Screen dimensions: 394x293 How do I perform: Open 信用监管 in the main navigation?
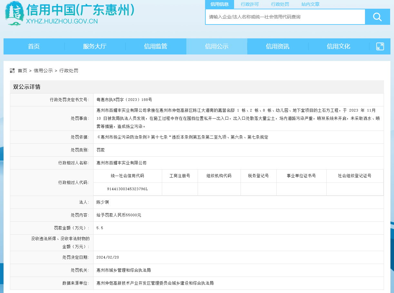tap(156, 46)
